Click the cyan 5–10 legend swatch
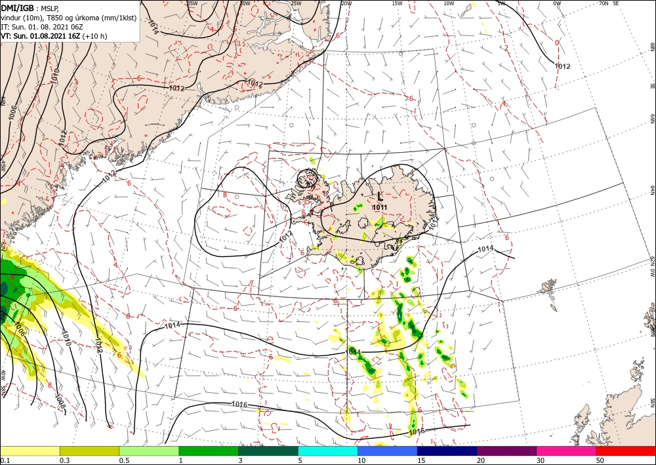The width and height of the screenshot is (656, 465). 328,451
